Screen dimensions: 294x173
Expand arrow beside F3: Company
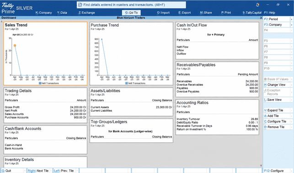click(292, 25)
